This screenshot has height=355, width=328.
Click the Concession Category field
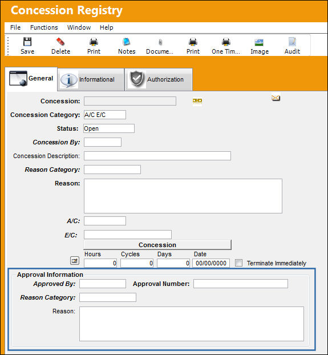(105, 115)
